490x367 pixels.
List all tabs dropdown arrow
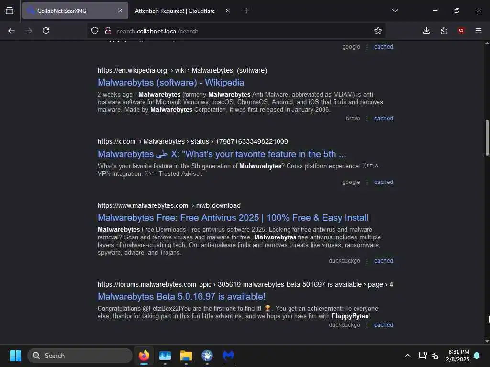pos(395,11)
